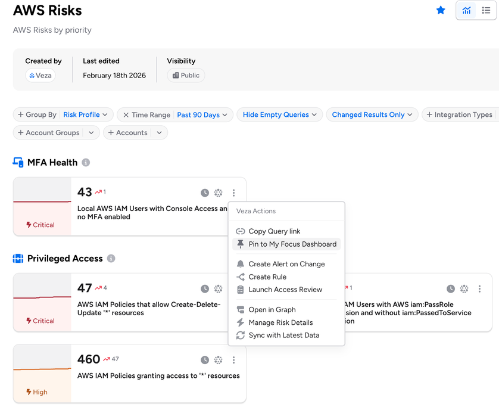Open the Veza creator chip
The height and width of the screenshot is (410, 499).
(40, 76)
